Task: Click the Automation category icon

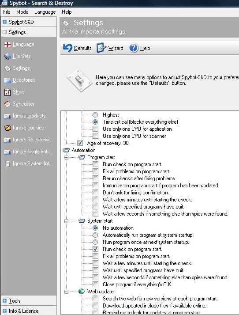Action: tap(67, 150)
